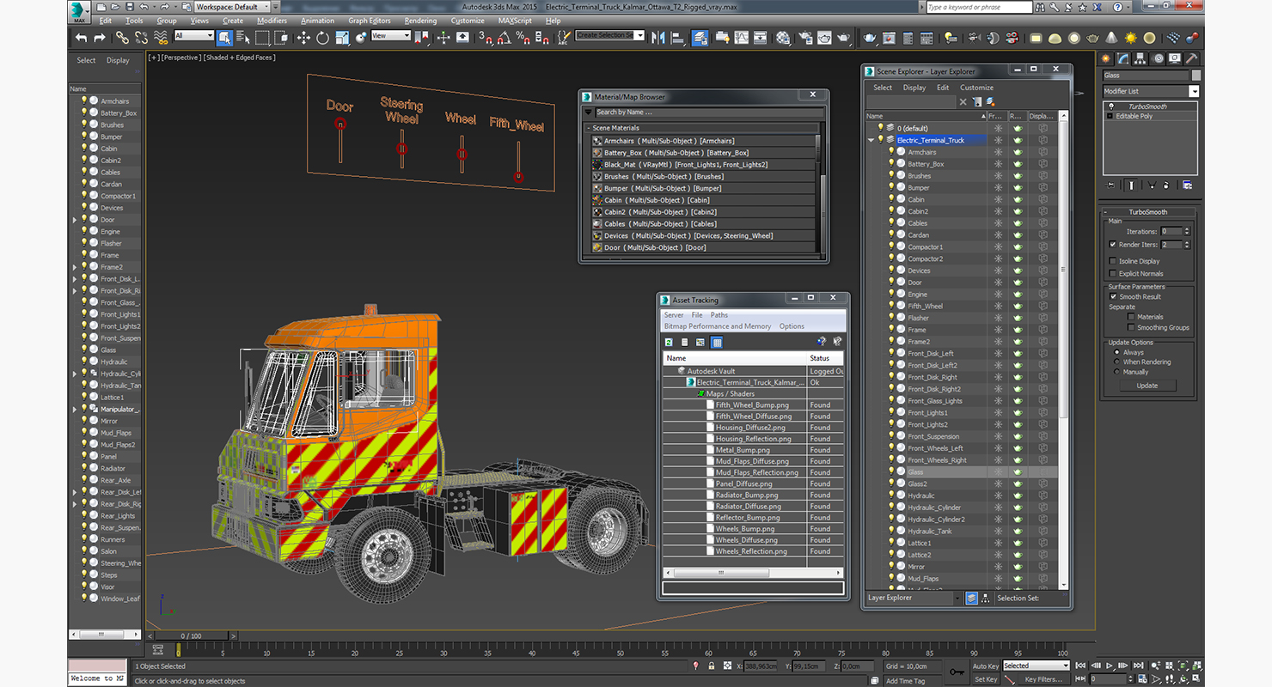
Task: Choose the Select and Rotate tool
Action: pyautogui.click(x=322, y=38)
